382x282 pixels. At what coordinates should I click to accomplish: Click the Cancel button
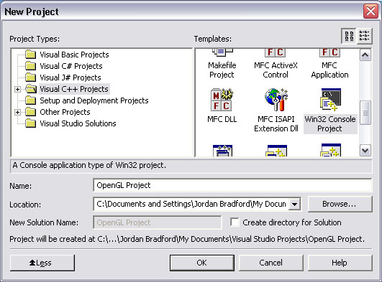coord(271,263)
